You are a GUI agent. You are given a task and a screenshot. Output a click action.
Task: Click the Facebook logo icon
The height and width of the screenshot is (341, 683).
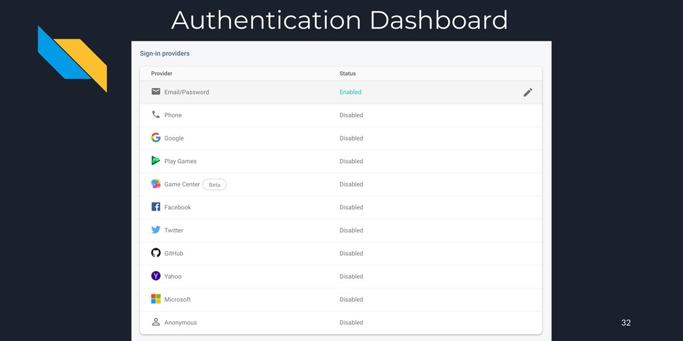155,206
